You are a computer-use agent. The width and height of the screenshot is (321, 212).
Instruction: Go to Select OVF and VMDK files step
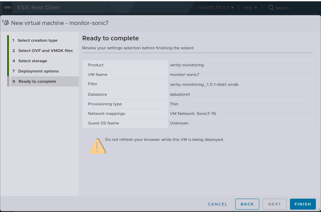point(45,51)
